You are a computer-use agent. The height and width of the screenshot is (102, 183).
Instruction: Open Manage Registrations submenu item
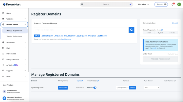pos(15,31)
